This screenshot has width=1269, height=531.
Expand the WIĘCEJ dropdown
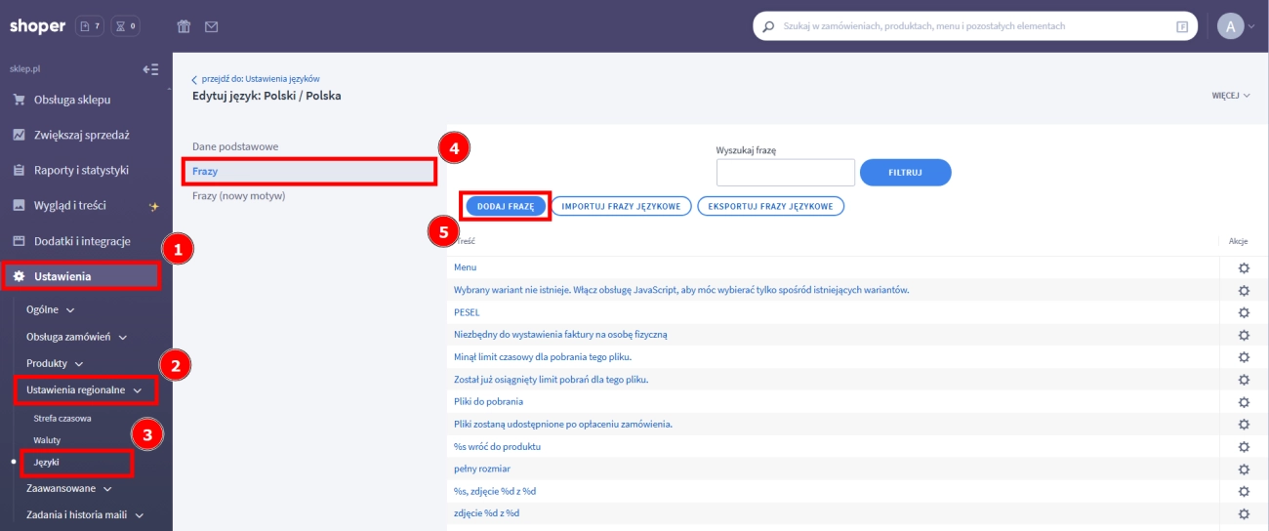click(x=1230, y=97)
